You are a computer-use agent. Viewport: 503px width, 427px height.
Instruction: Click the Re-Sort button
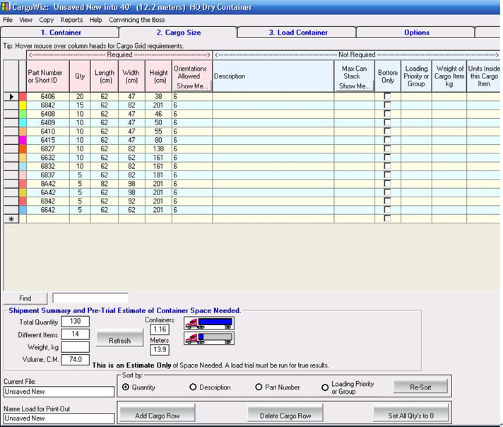[x=420, y=387]
